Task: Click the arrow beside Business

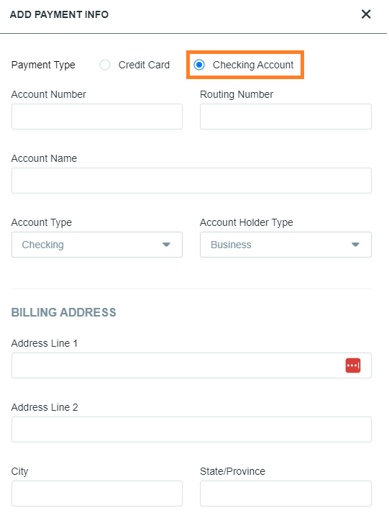Action: pos(357,246)
